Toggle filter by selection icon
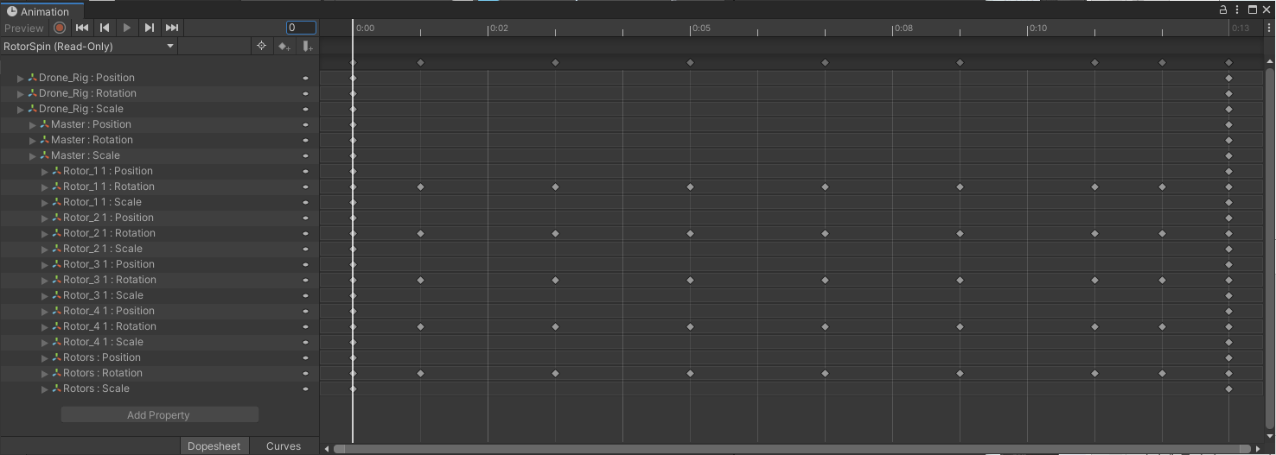This screenshot has width=1276, height=455. pyautogui.click(x=261, y=46)
